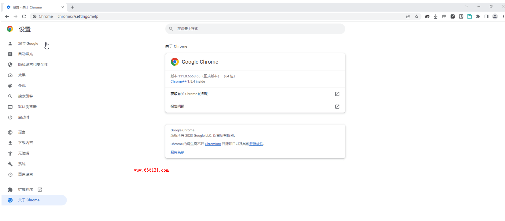Click the Tampermonkey extension icon
This screenshot has width=505, height=221.
444,16
